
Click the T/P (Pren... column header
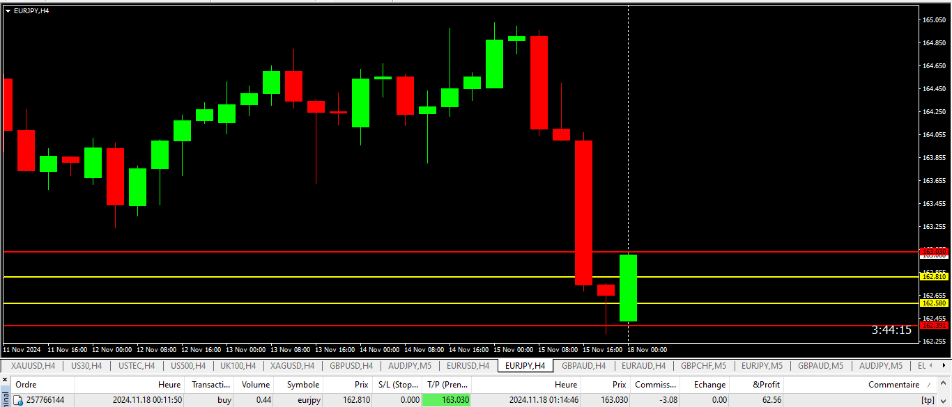tap(447, 385)
